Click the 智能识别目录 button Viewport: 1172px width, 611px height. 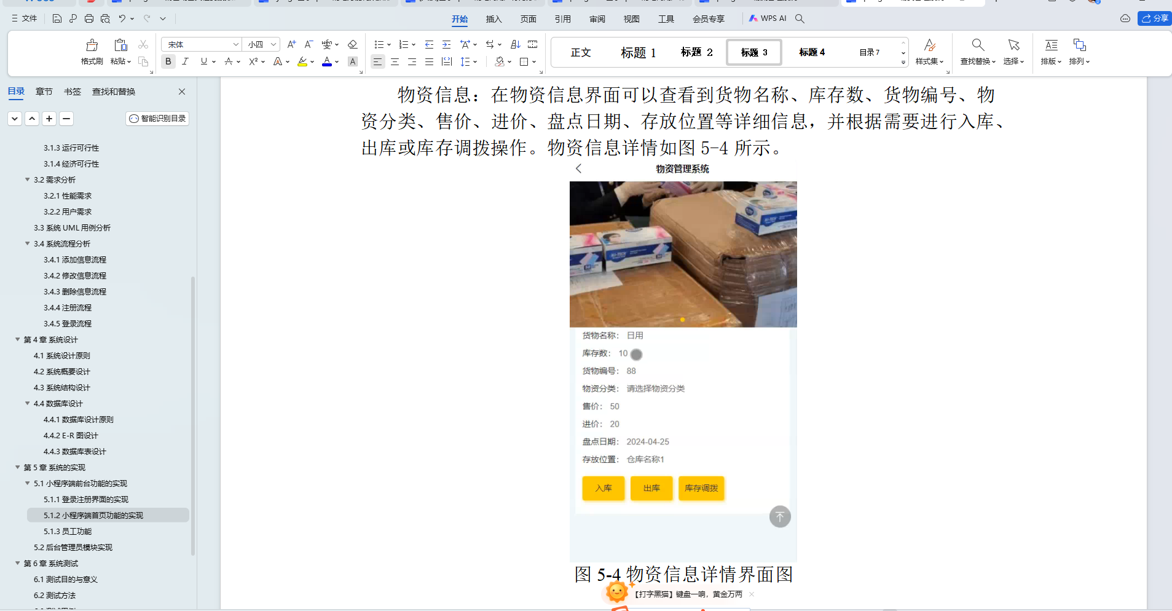157,118
